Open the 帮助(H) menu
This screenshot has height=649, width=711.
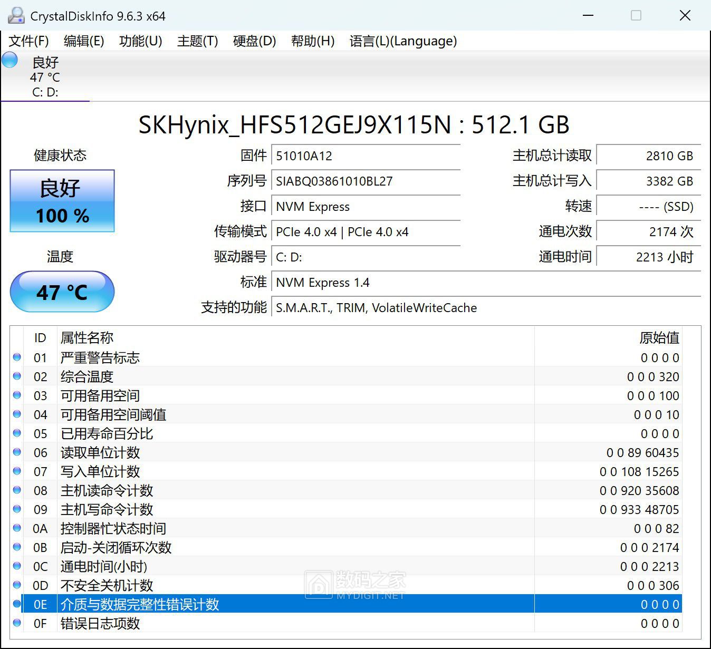click(x=313, y=41)
